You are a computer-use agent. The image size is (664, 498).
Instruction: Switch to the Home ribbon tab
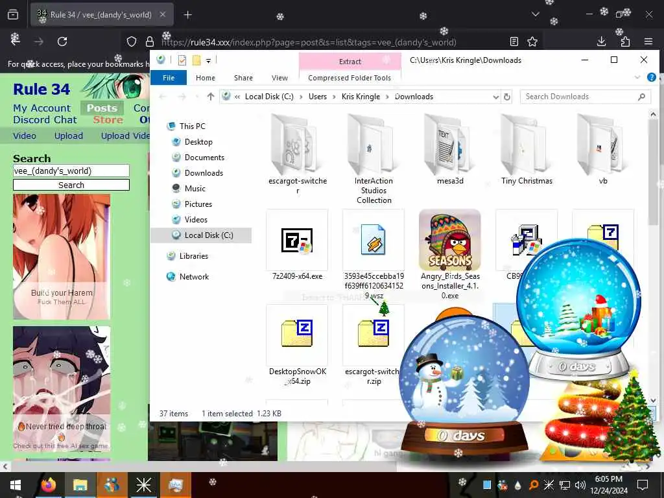click(206, 78)
